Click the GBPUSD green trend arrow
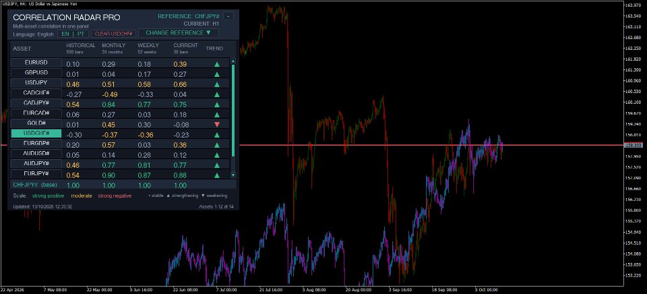 click(x=216, y=74)
